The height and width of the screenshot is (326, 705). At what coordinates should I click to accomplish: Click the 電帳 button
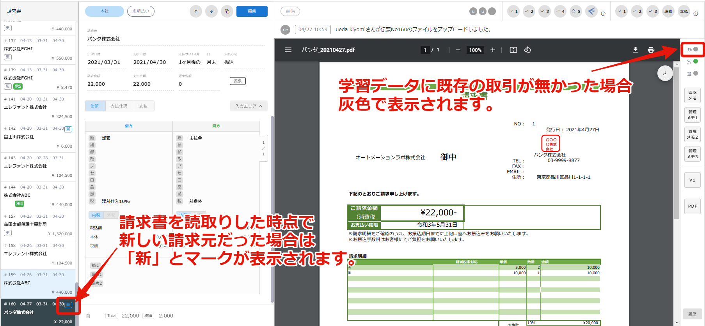(x=290, y=11)
